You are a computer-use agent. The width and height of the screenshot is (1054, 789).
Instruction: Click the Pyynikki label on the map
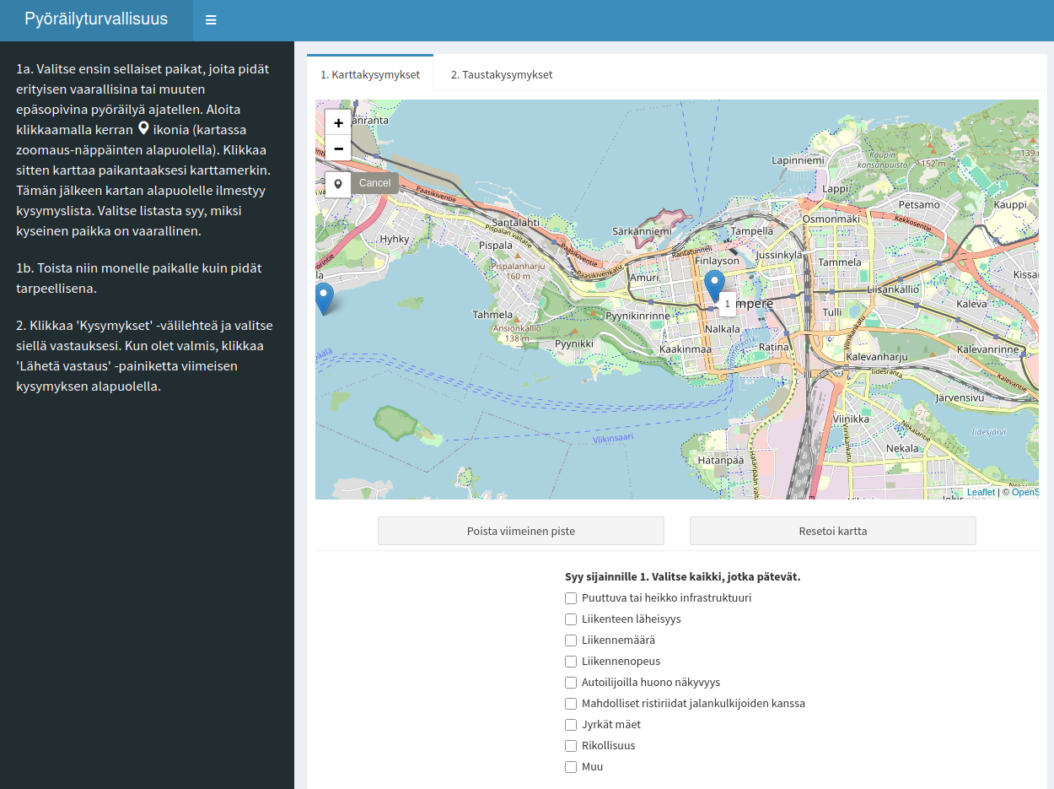[x=574, y=344]
